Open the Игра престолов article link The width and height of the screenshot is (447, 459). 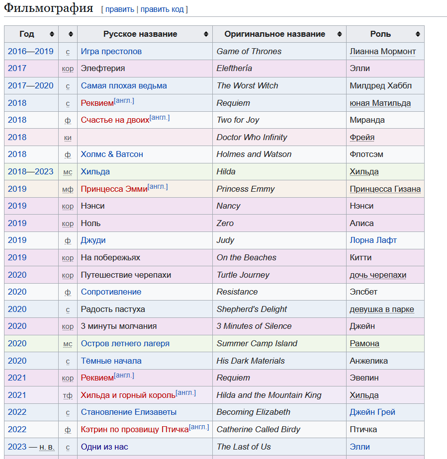(111, 52)
